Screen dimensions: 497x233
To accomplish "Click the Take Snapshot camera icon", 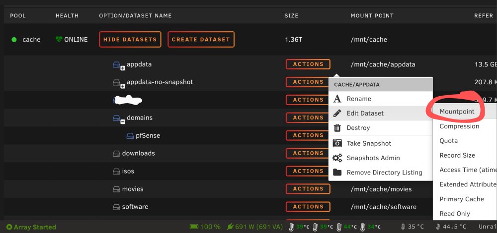I will click(337, 143).
